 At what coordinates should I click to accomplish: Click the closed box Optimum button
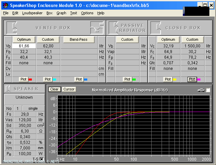tap(168, 40)
